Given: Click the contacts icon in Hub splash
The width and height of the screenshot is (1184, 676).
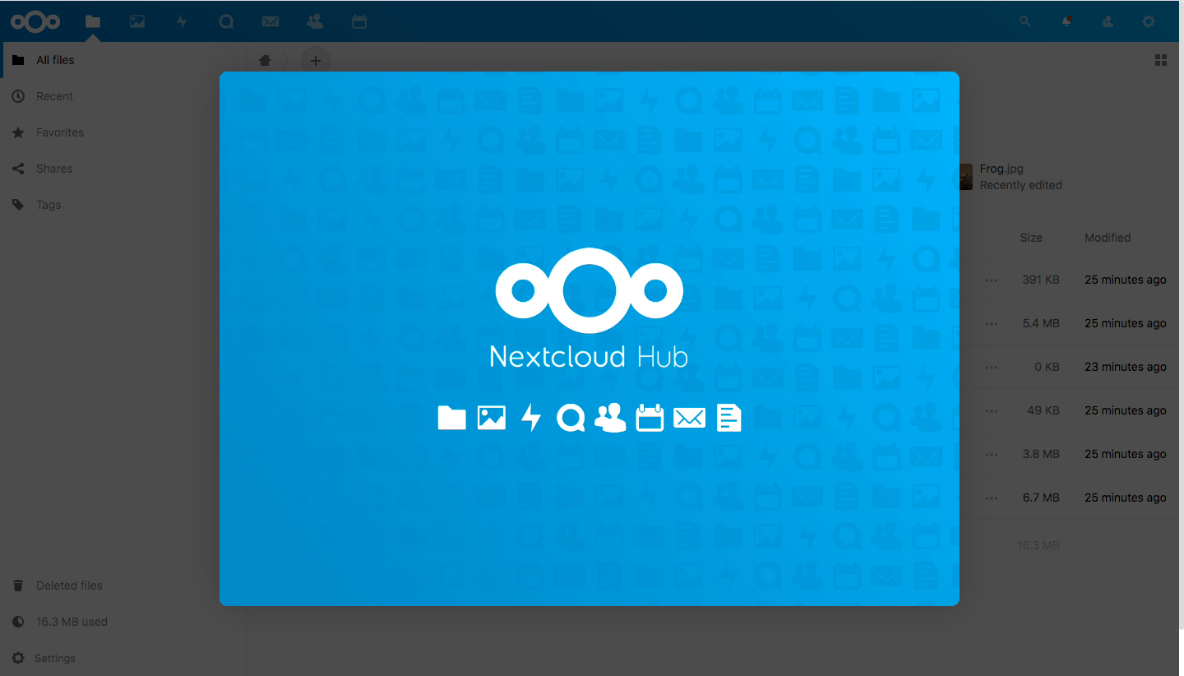Looking at the screenshot, I should (610, 419).
